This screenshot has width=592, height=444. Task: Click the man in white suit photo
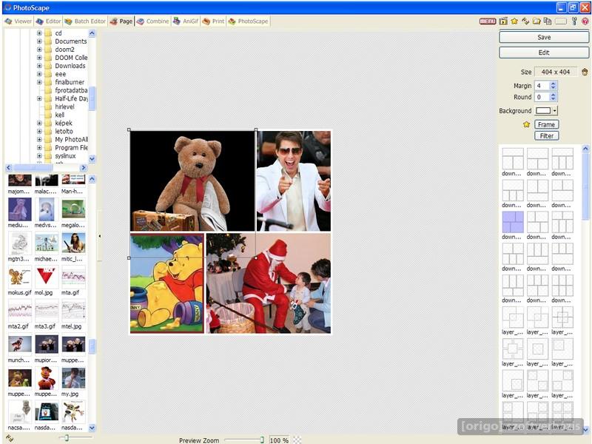click(x=294, y=181)
